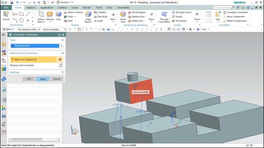The image size is (264, 148).
Task: Select the circle sketch tool
Action: (x=21, y=21)
